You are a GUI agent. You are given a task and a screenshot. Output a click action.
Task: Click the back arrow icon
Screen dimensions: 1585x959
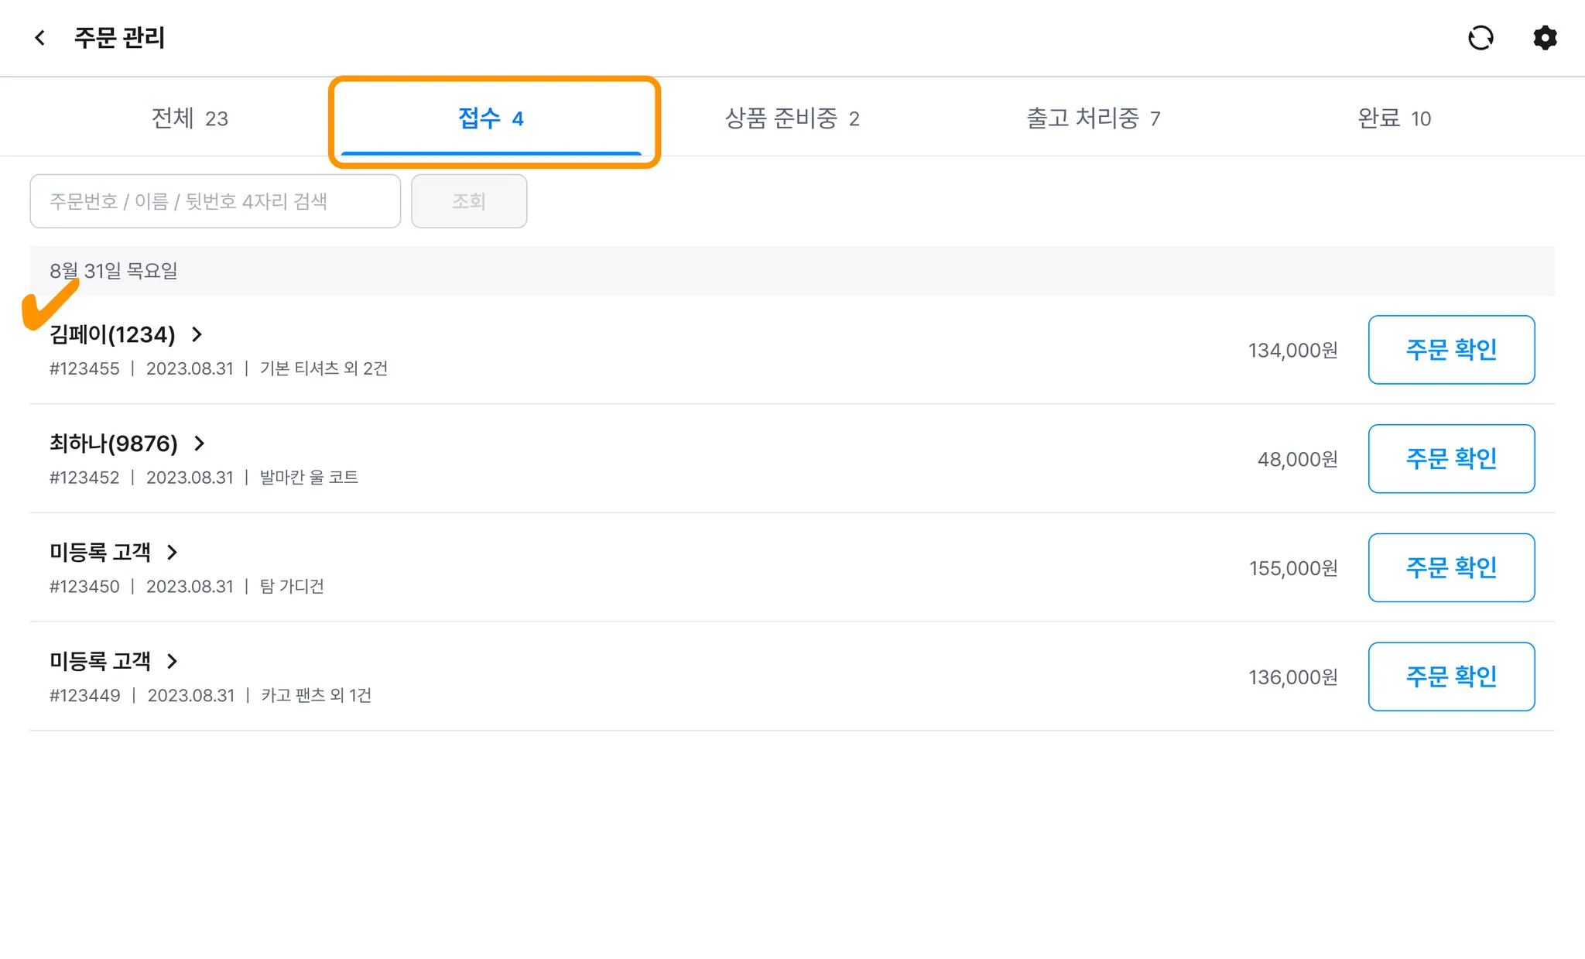[x=40, y=38]
